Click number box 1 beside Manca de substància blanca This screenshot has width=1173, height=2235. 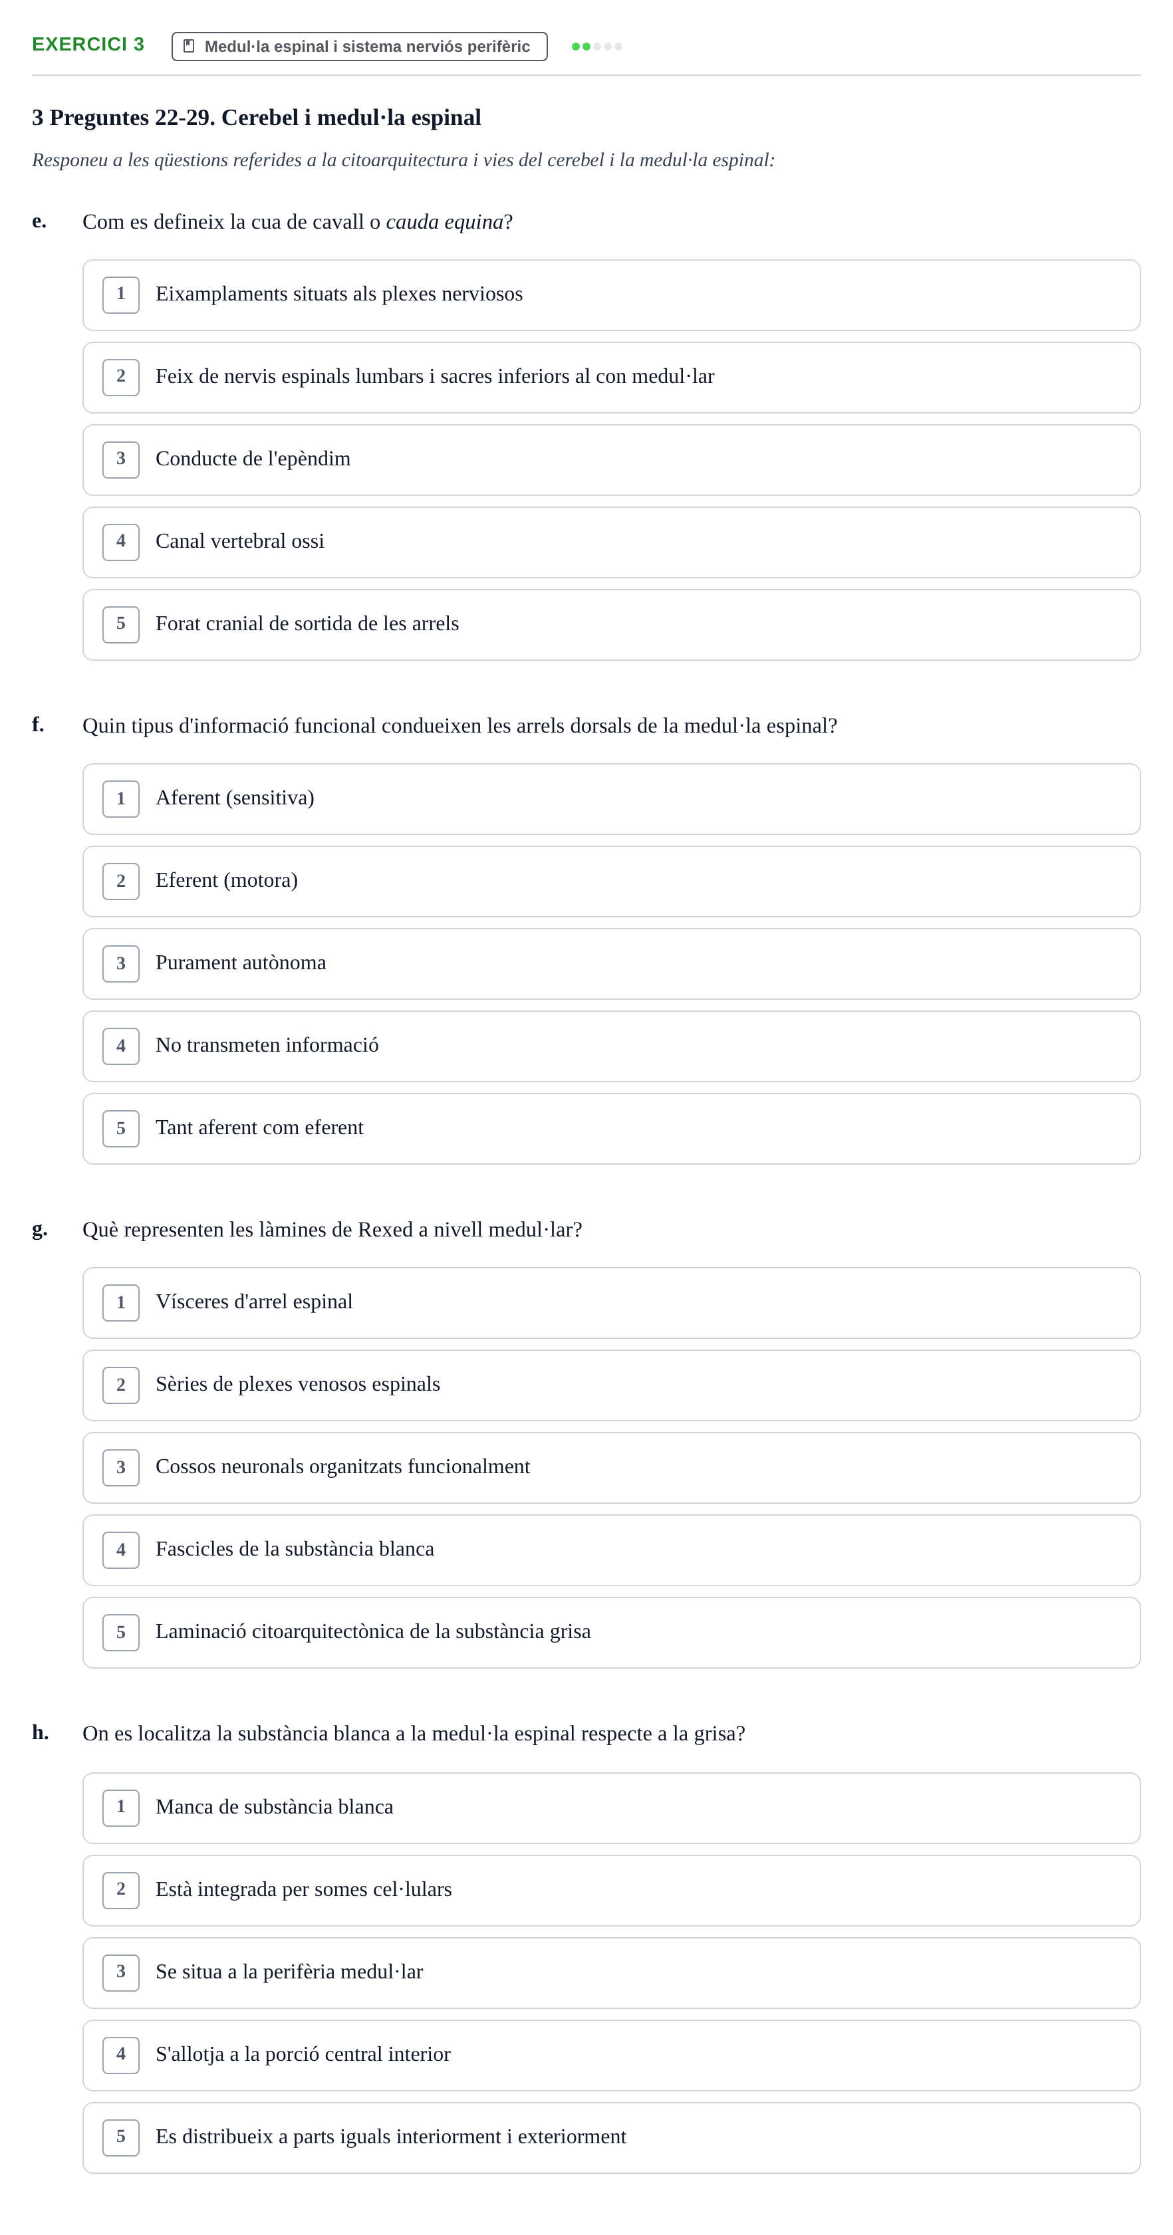pos(120,1808)
